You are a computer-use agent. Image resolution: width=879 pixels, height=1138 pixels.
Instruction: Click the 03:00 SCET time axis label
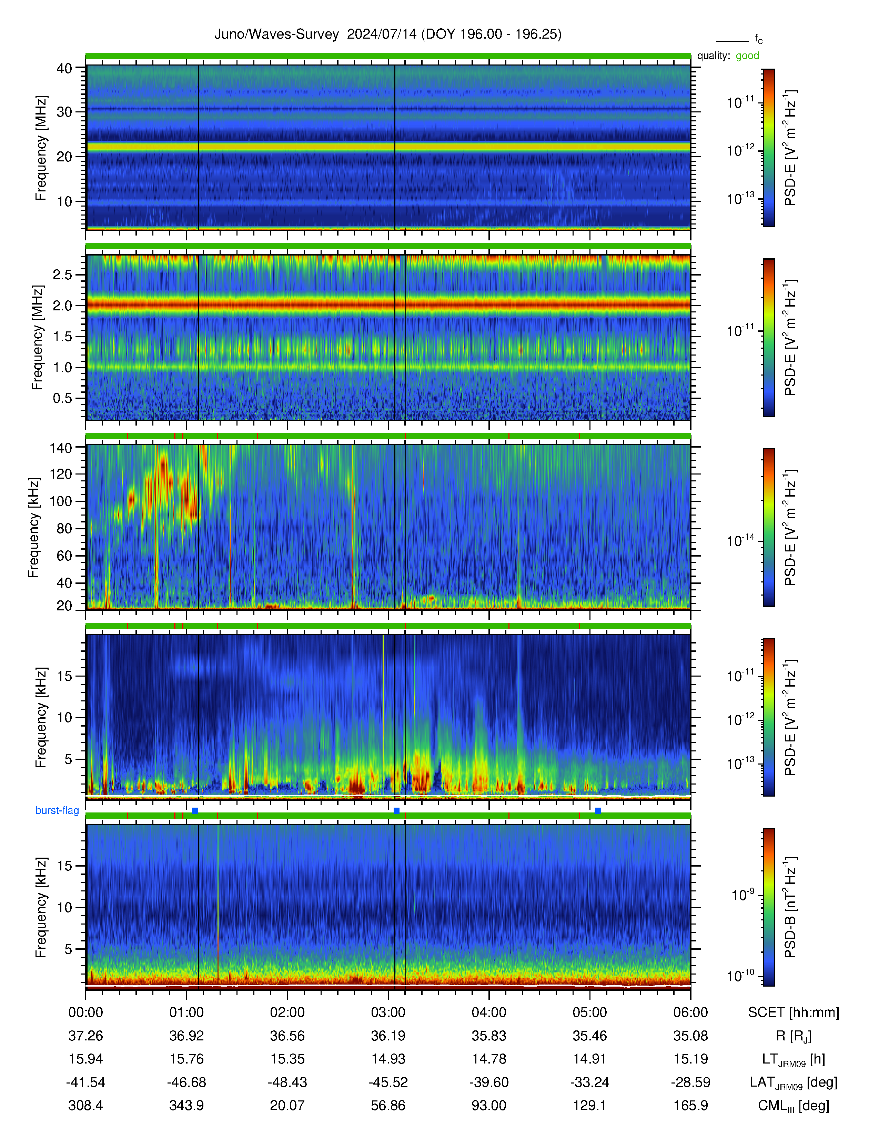(388, 1012)
